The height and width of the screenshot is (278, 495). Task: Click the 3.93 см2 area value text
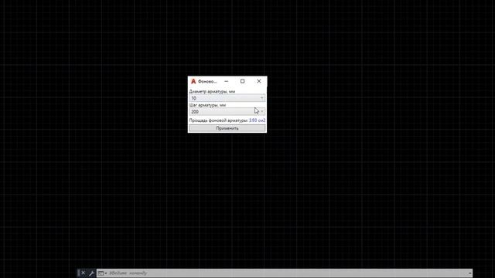257,120
